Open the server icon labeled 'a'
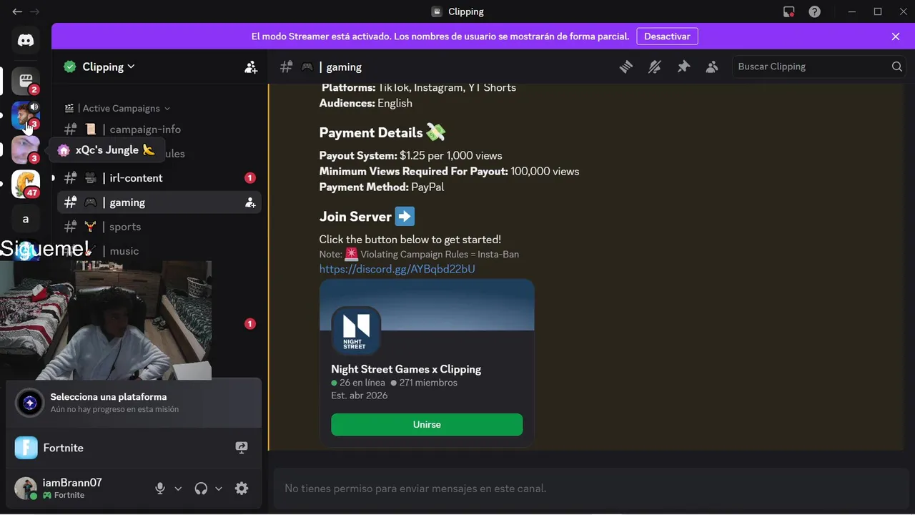 (26, 219)
